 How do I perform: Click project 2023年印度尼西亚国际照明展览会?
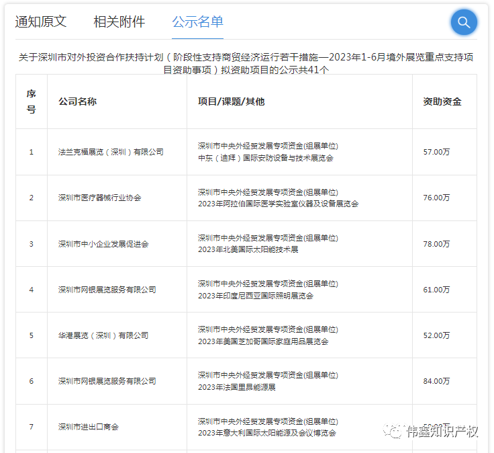click(x=256, y=296)
